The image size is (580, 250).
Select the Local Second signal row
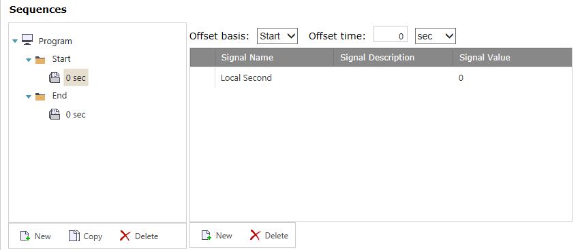381,78
